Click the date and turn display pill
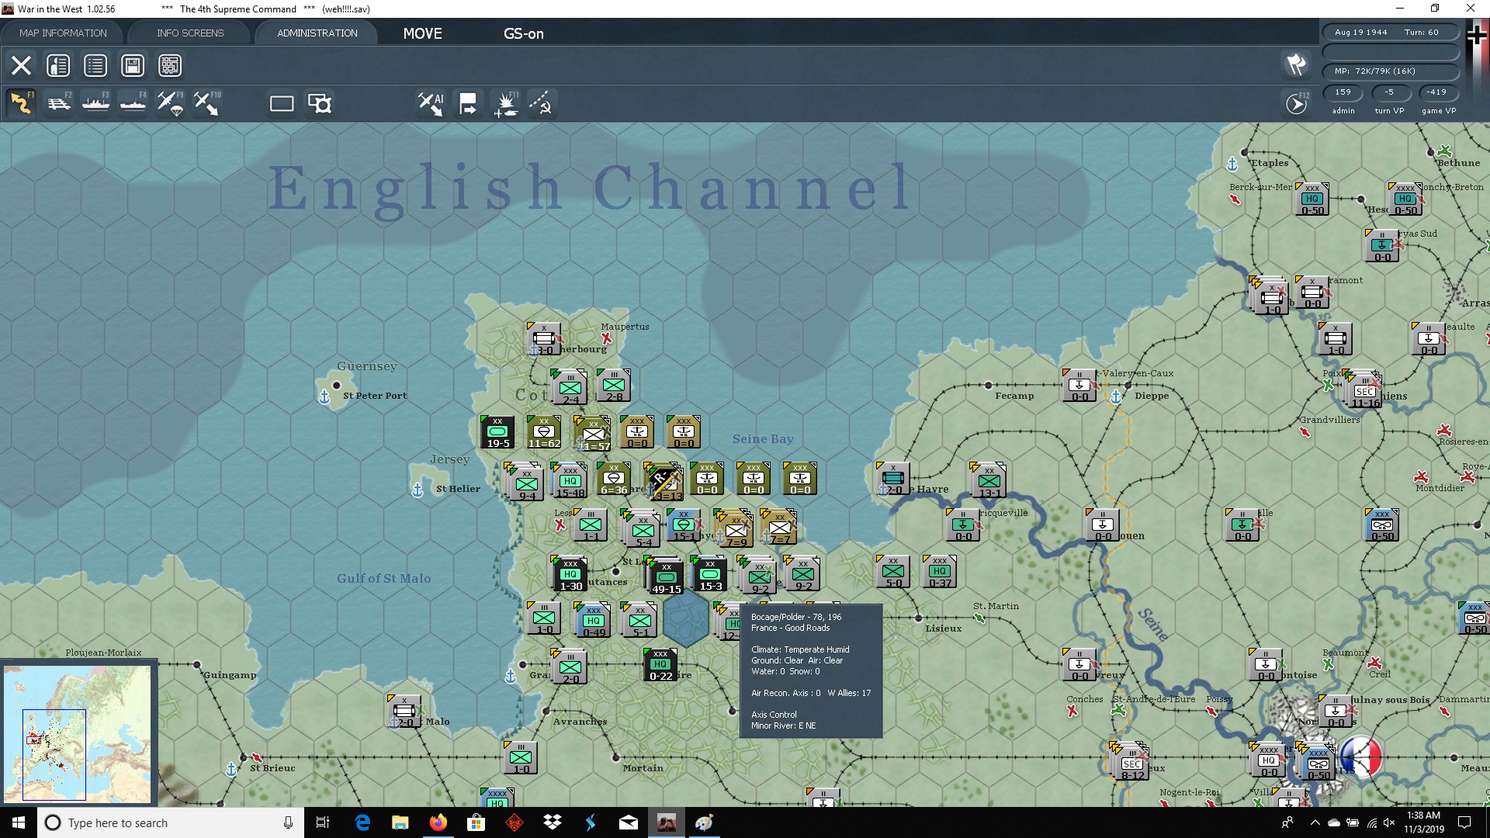1490x838 pixels. tap(1391, 33)
